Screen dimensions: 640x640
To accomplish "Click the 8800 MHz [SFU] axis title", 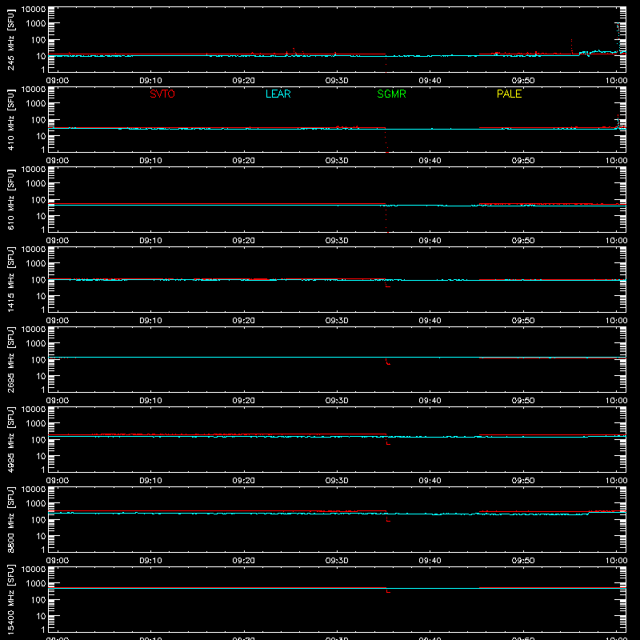I will 10,519.
